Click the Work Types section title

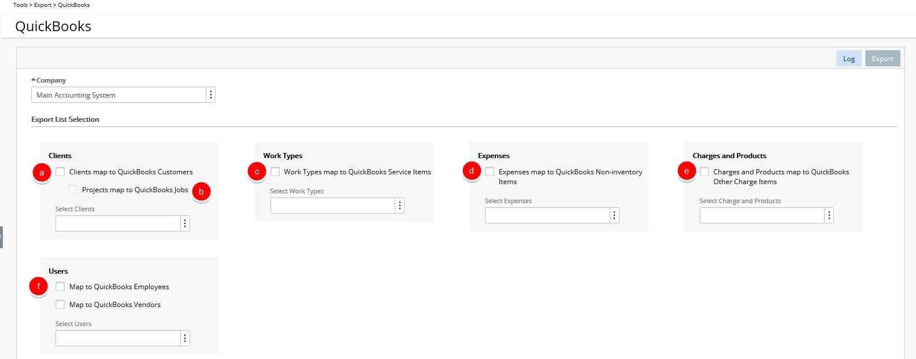pyautogui.click(x=283, y=156)
